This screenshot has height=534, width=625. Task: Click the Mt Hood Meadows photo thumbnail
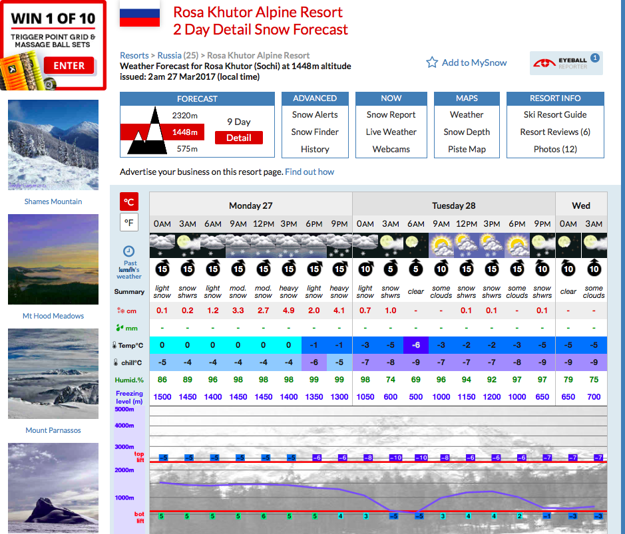tap(53, 259)
